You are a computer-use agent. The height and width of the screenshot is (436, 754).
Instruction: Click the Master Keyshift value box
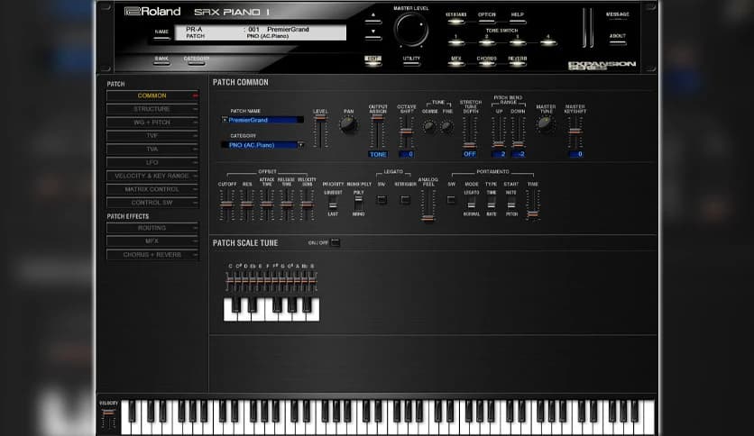tap(575, 154)
